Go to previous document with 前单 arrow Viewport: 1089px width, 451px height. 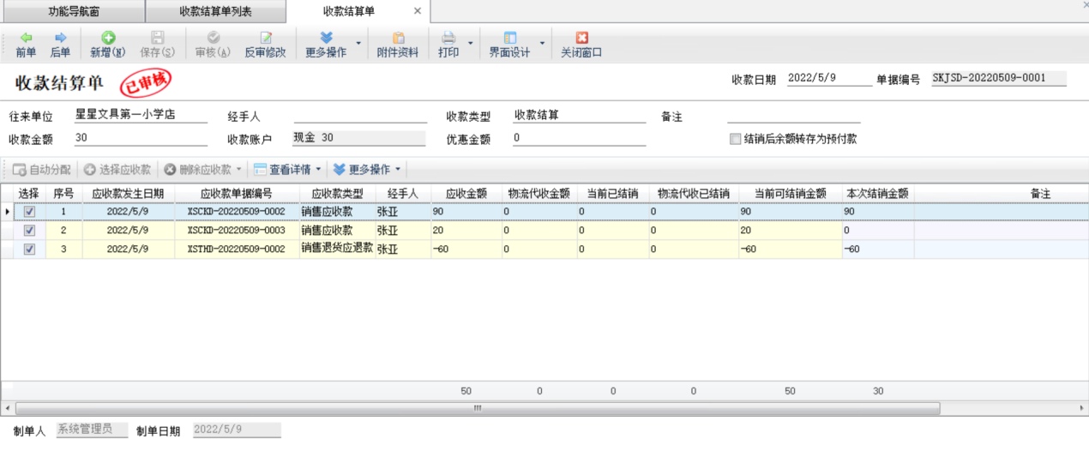(26, 39)
